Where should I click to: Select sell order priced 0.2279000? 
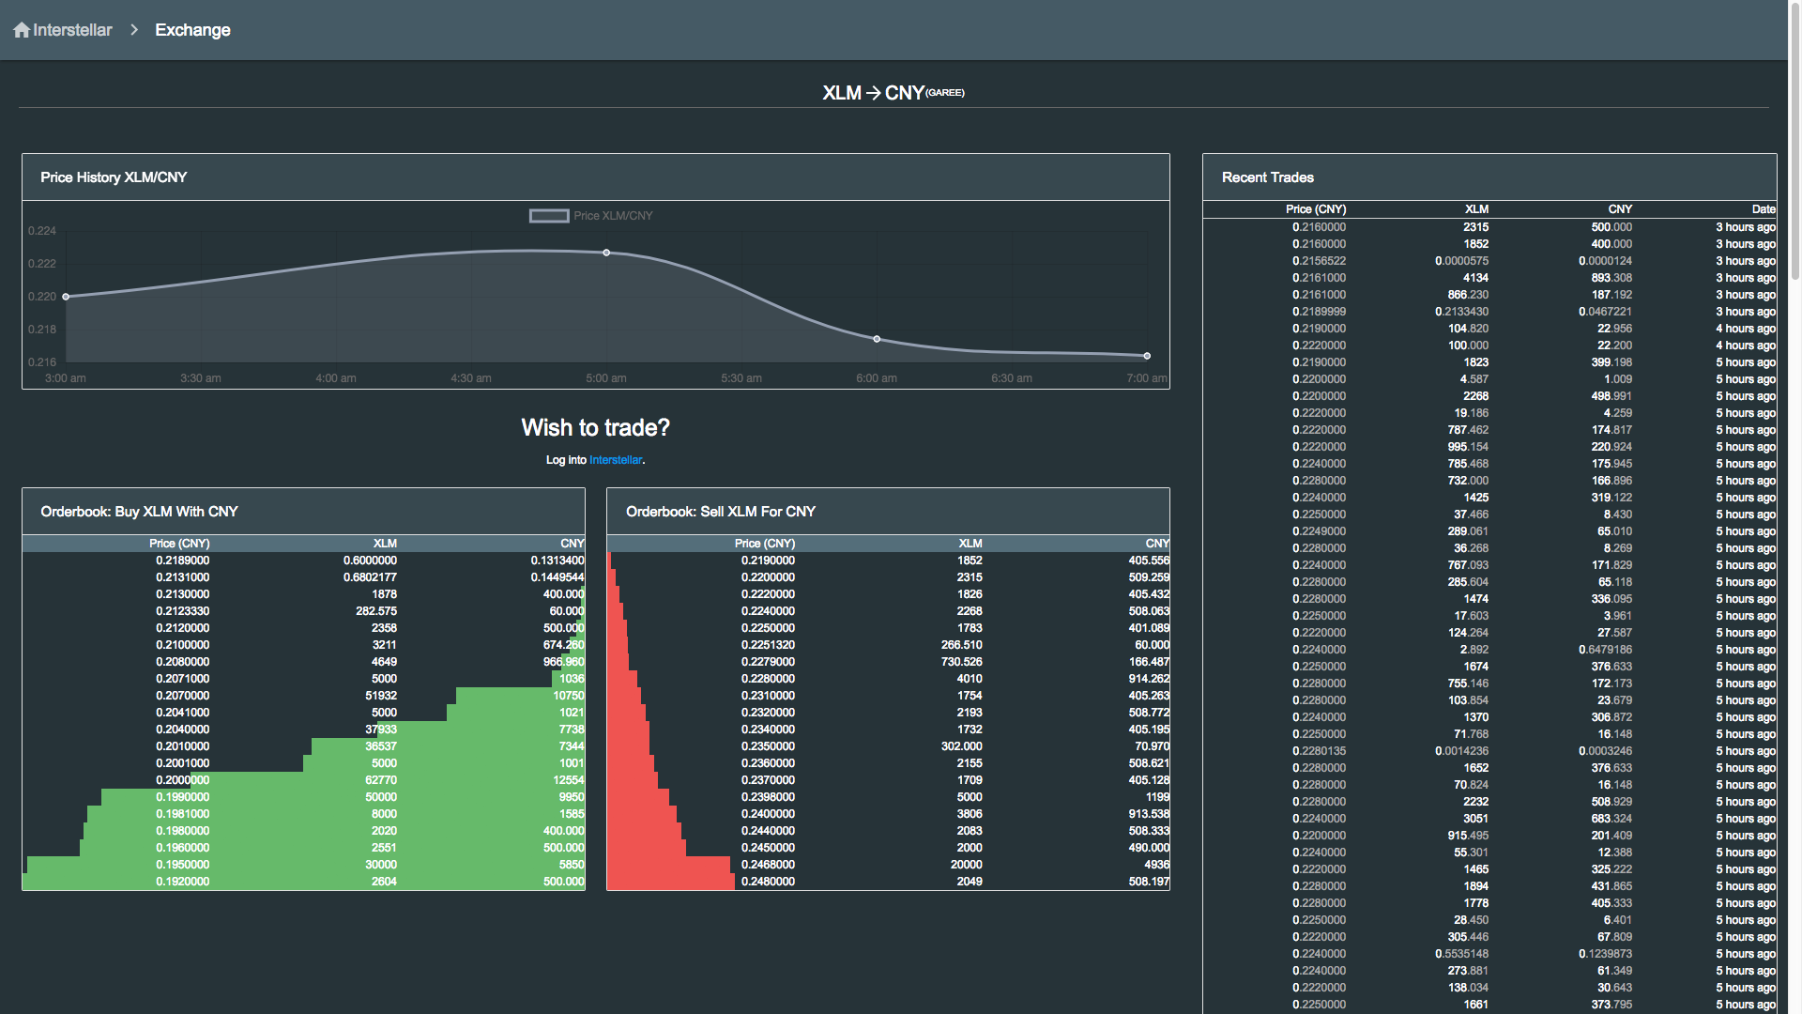point(888,662)
